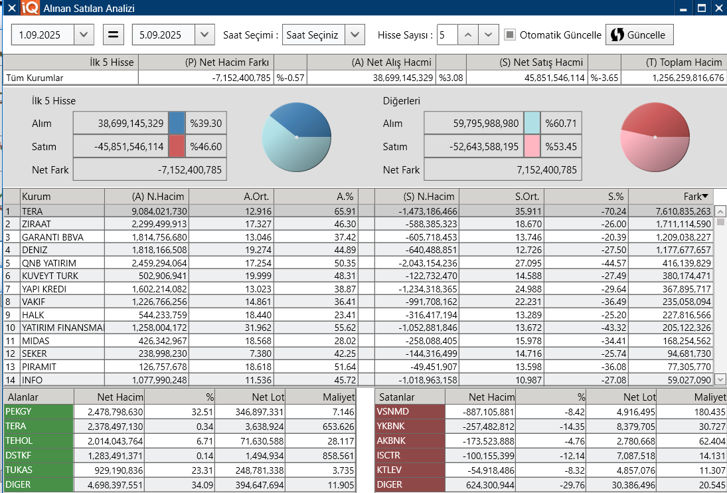The height and width of the screenshot is (493, 727).
Task: Click the equals sign date sync button
Action: point(114,35)
